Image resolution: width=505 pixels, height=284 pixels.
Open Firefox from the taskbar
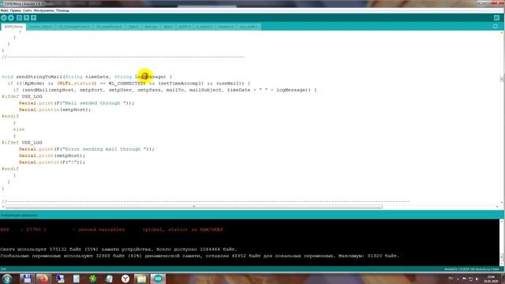tap(43, 278)
